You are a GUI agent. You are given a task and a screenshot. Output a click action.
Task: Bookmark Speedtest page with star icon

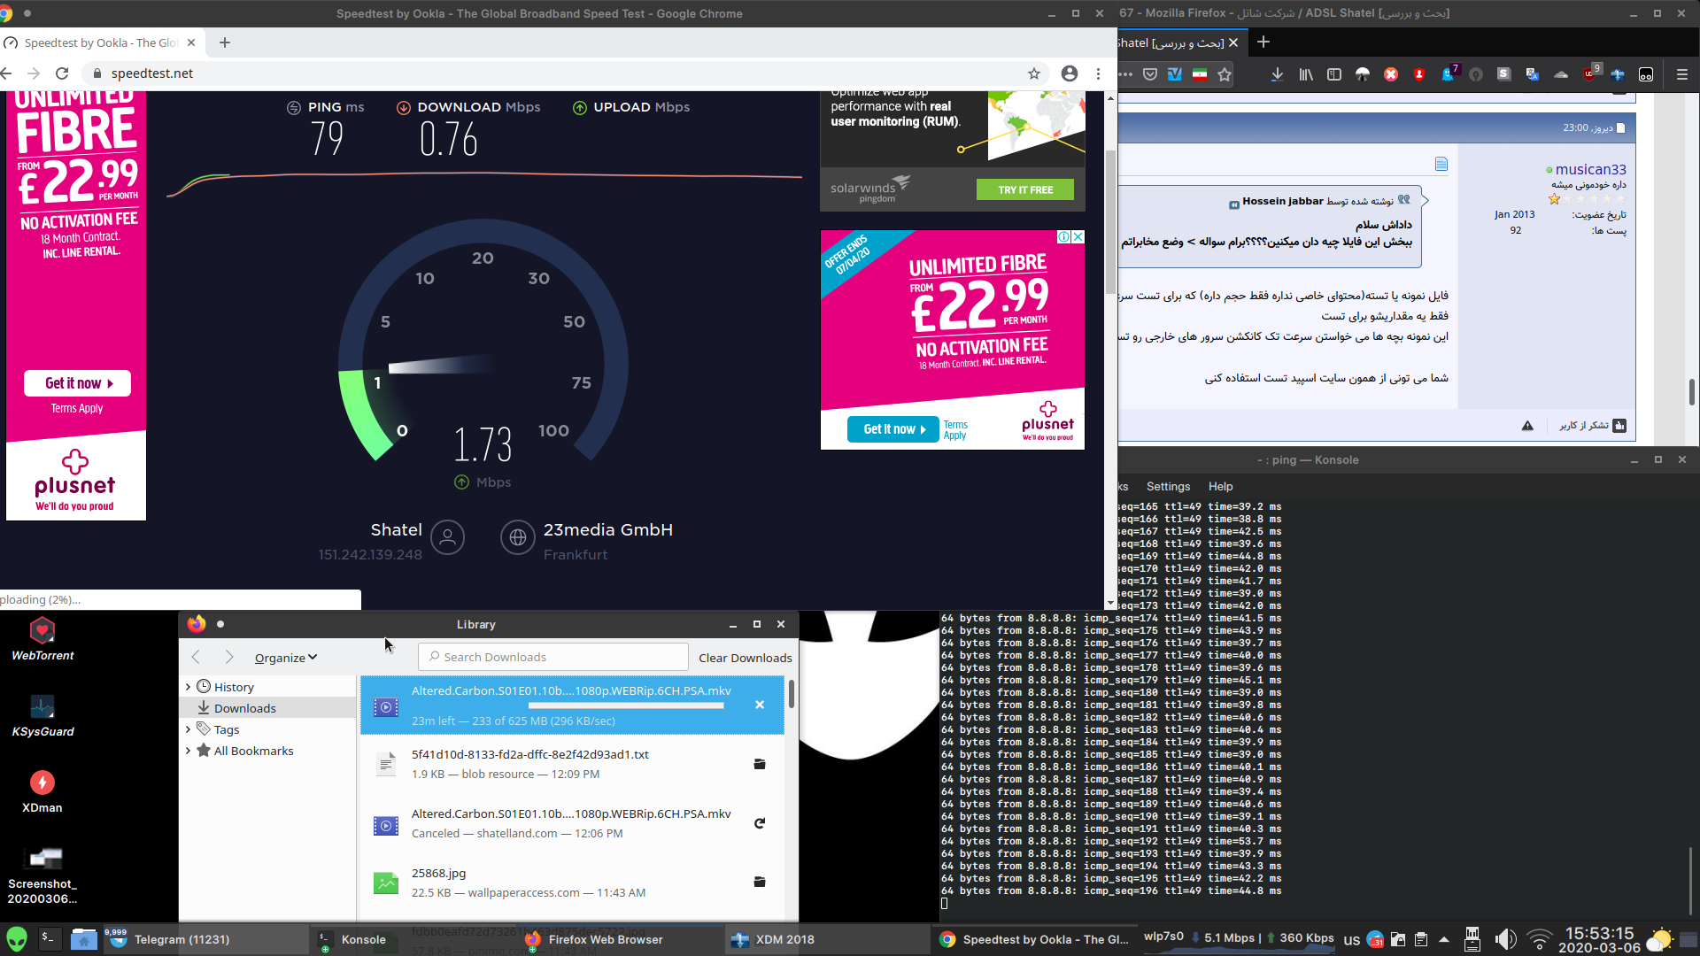point(1034,73)
